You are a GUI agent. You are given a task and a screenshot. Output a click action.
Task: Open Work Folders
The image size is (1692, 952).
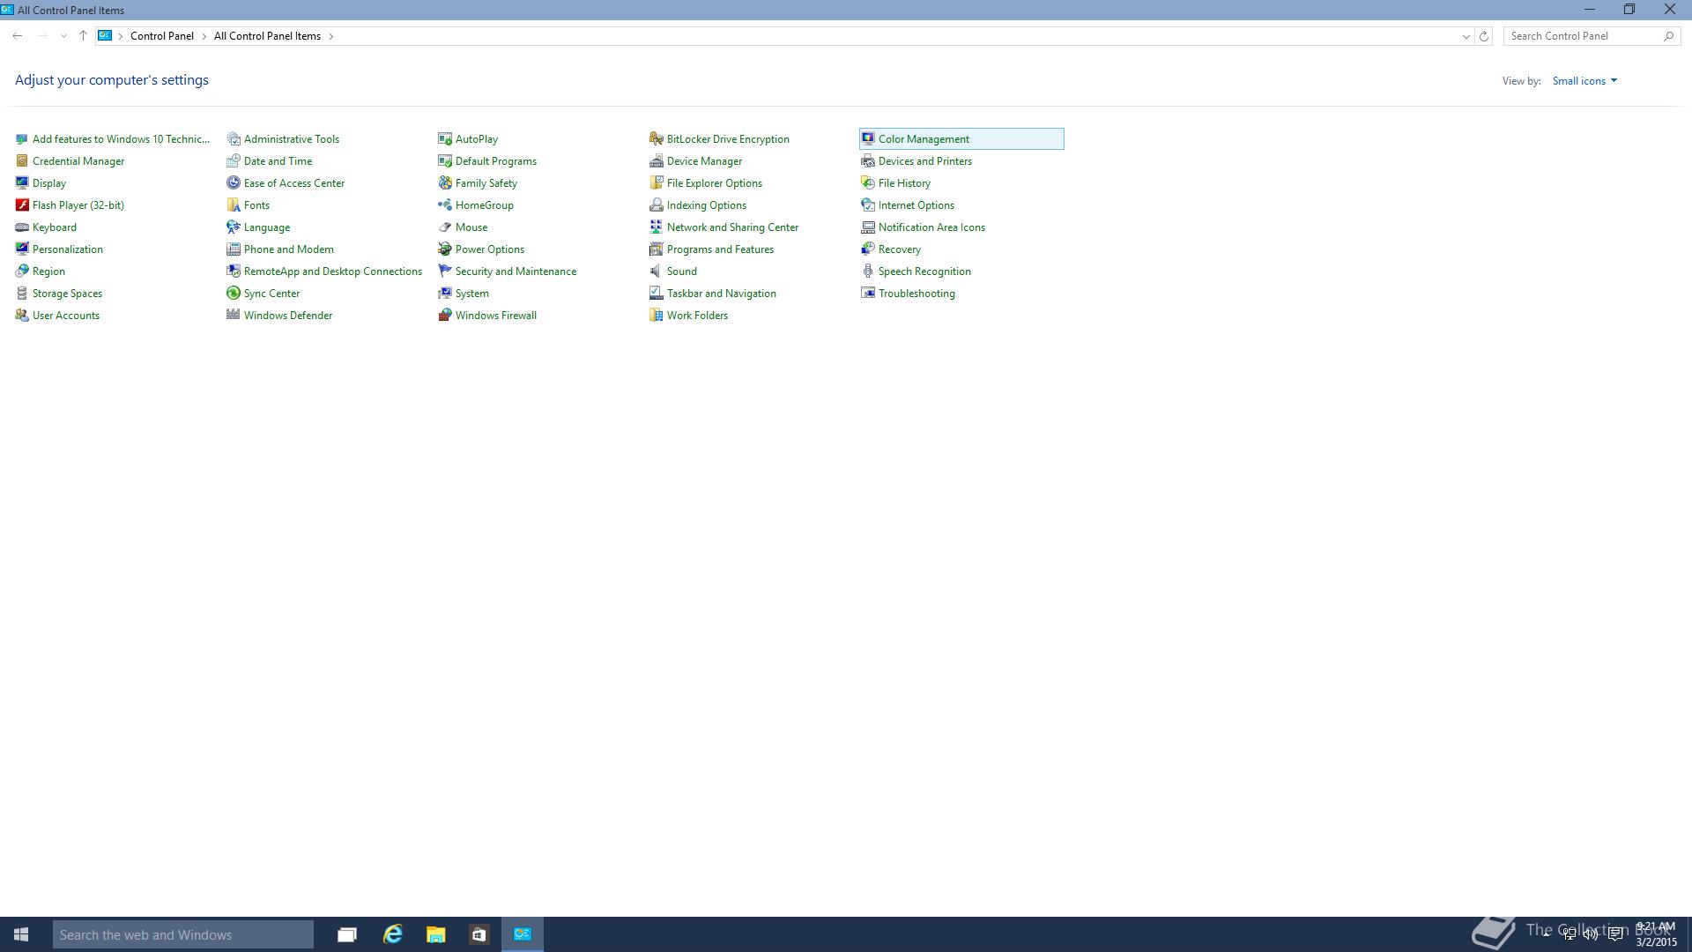click(697, 316)
